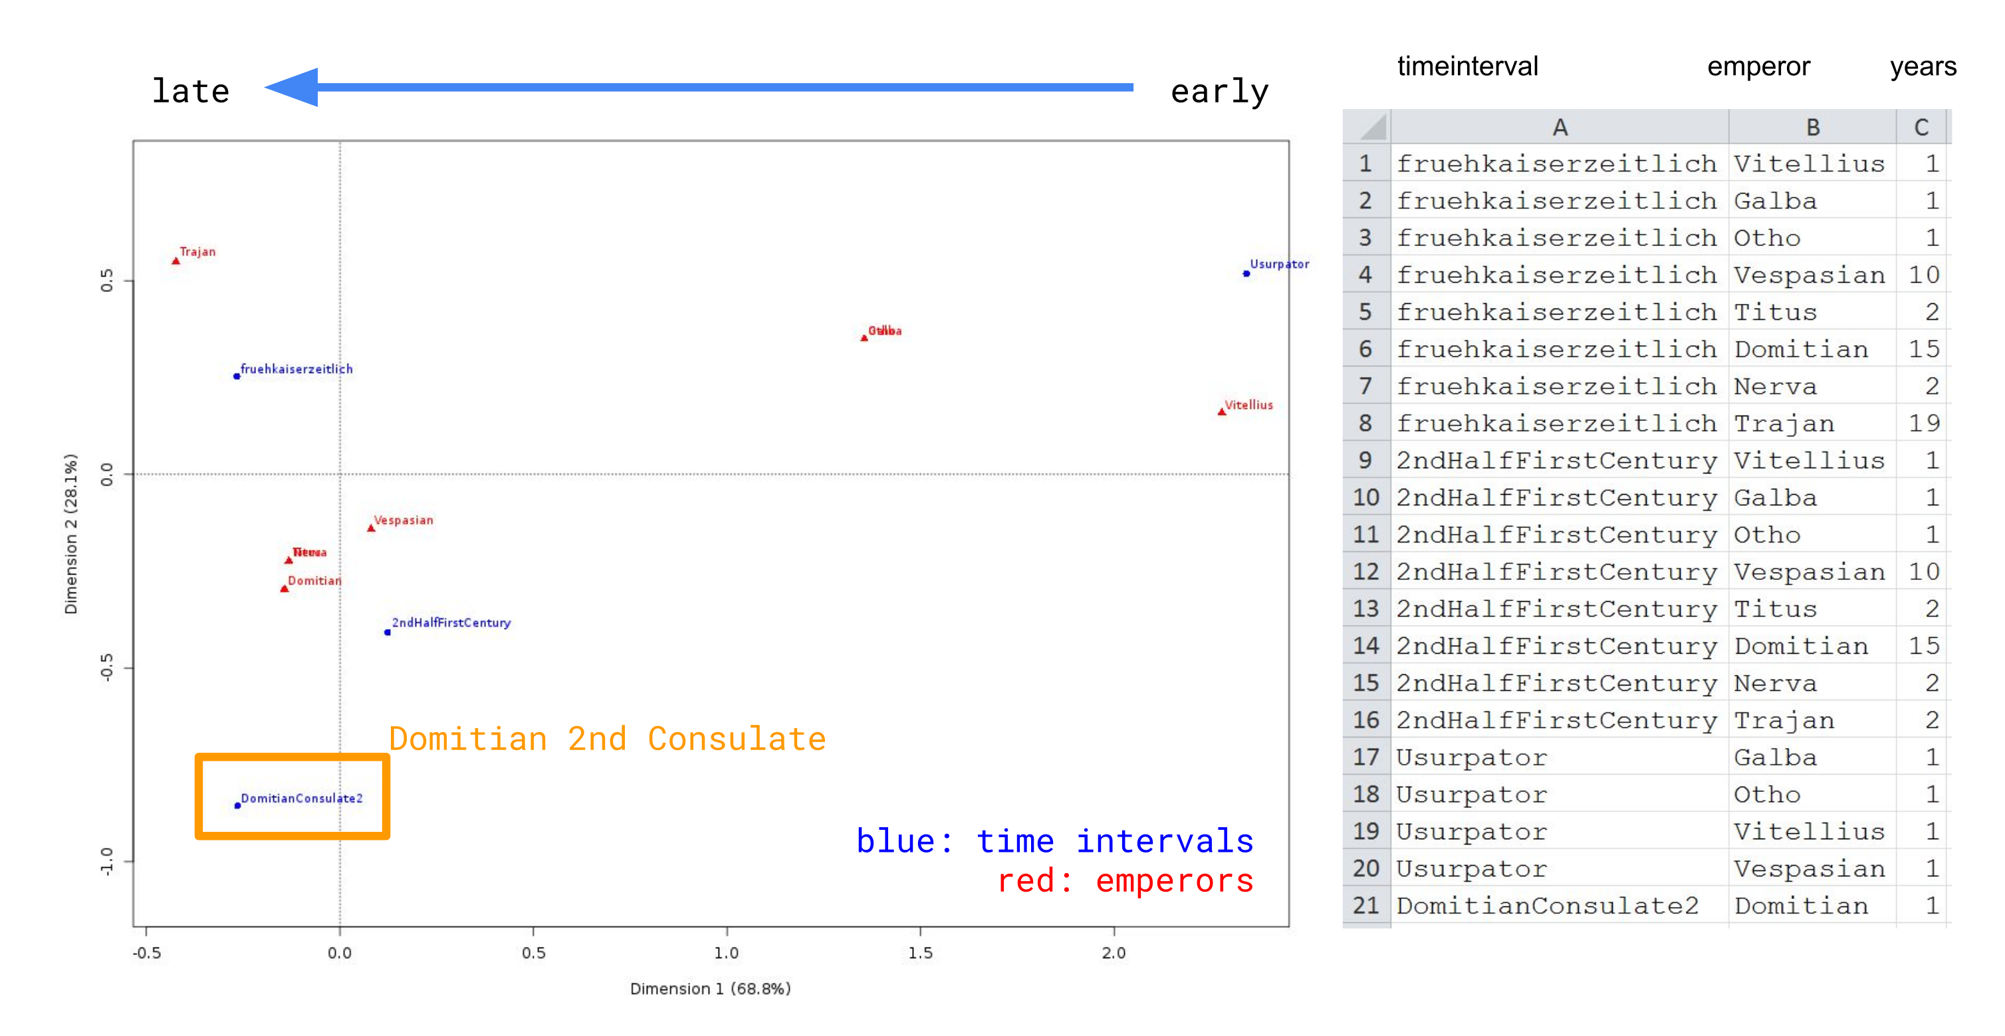Click the 'Vespasian' red label in plot
Image resolution: width=2005 pixels, height=1036 pixels.
click(x=403, y=520)
